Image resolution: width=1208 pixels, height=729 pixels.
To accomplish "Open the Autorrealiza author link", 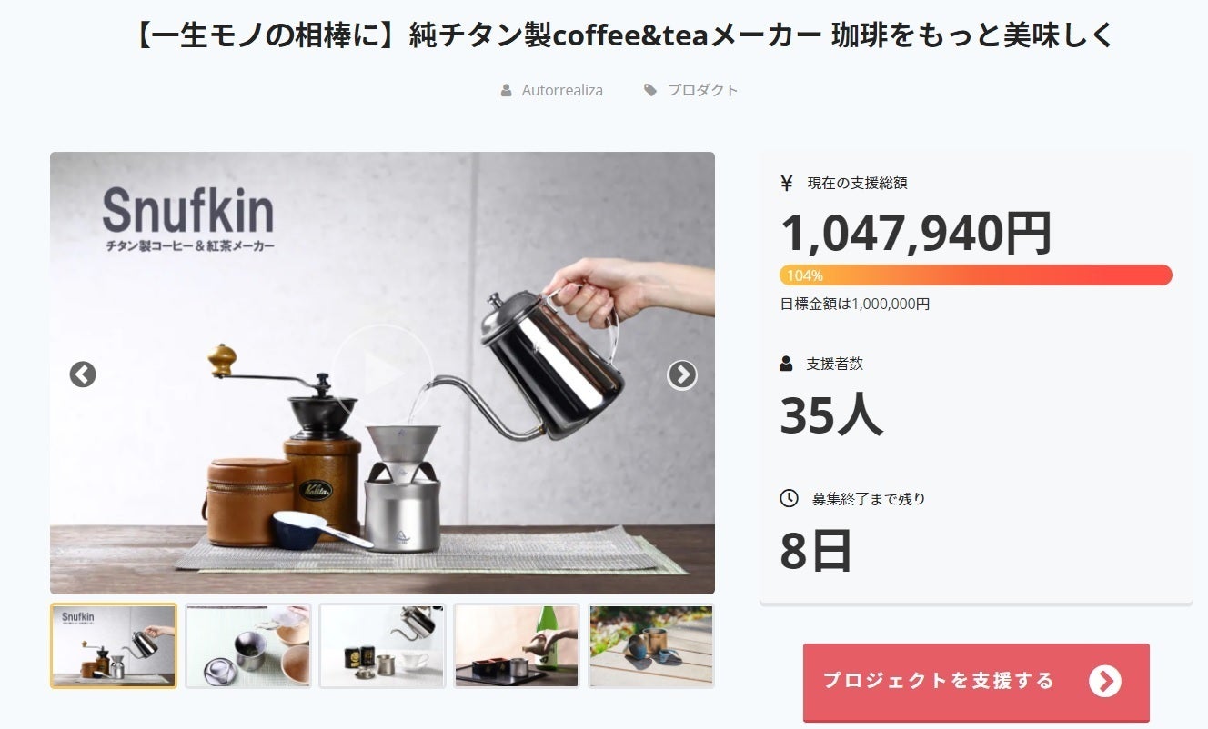I will tap(562, 90).
